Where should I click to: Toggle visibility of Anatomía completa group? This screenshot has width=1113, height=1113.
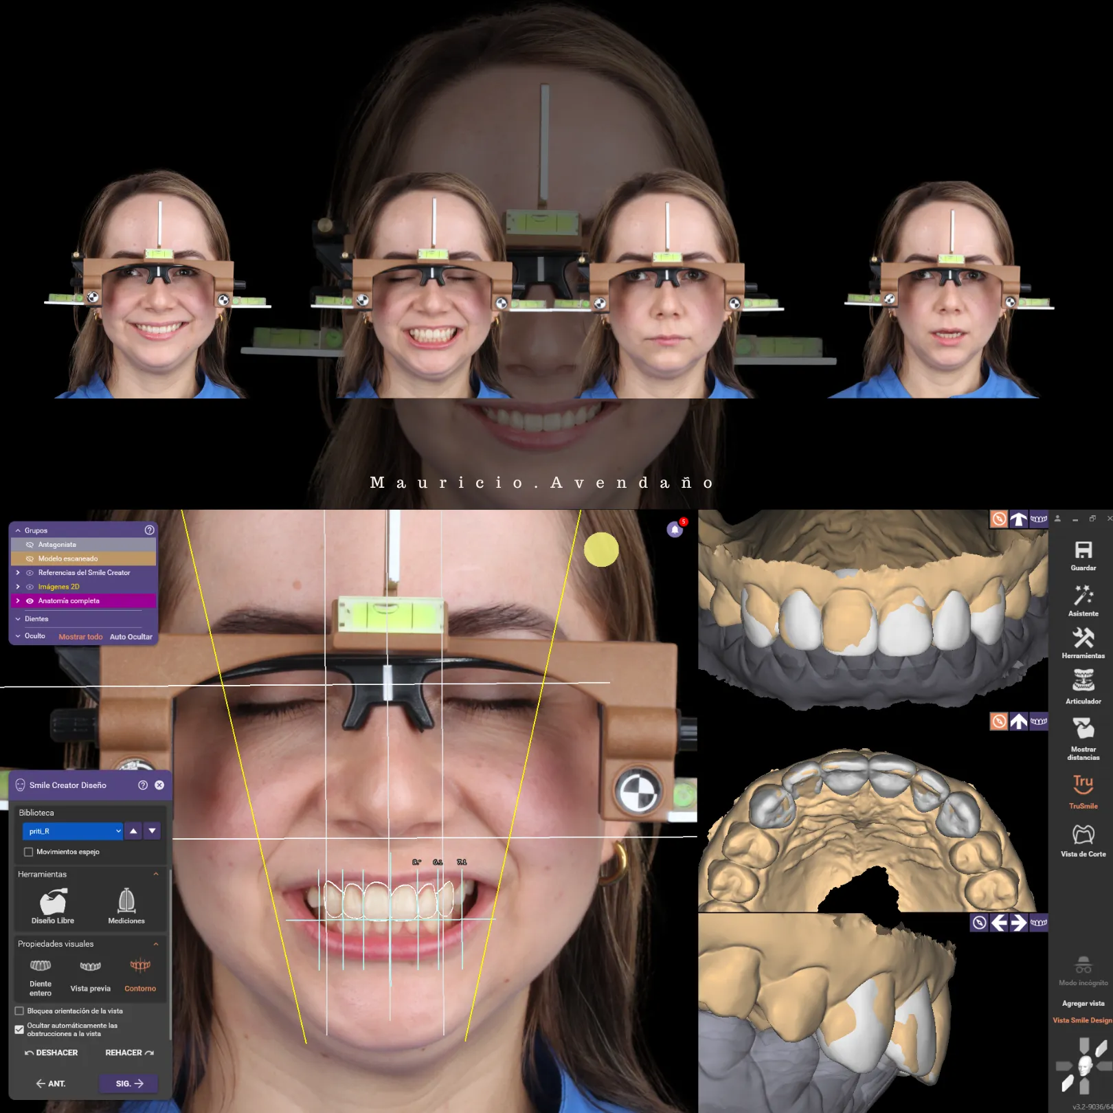[30, 601]
